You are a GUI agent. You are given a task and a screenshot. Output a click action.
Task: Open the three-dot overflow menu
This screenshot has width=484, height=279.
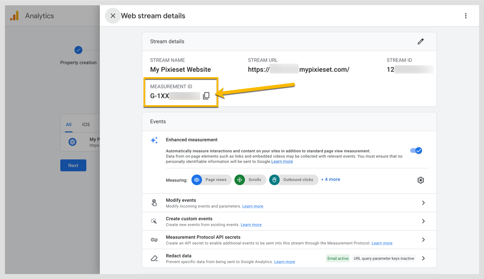coord(466,15)
